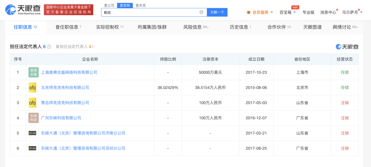Select the 查公司 search mode tab

pyautogui.click(x=109, y=5)
